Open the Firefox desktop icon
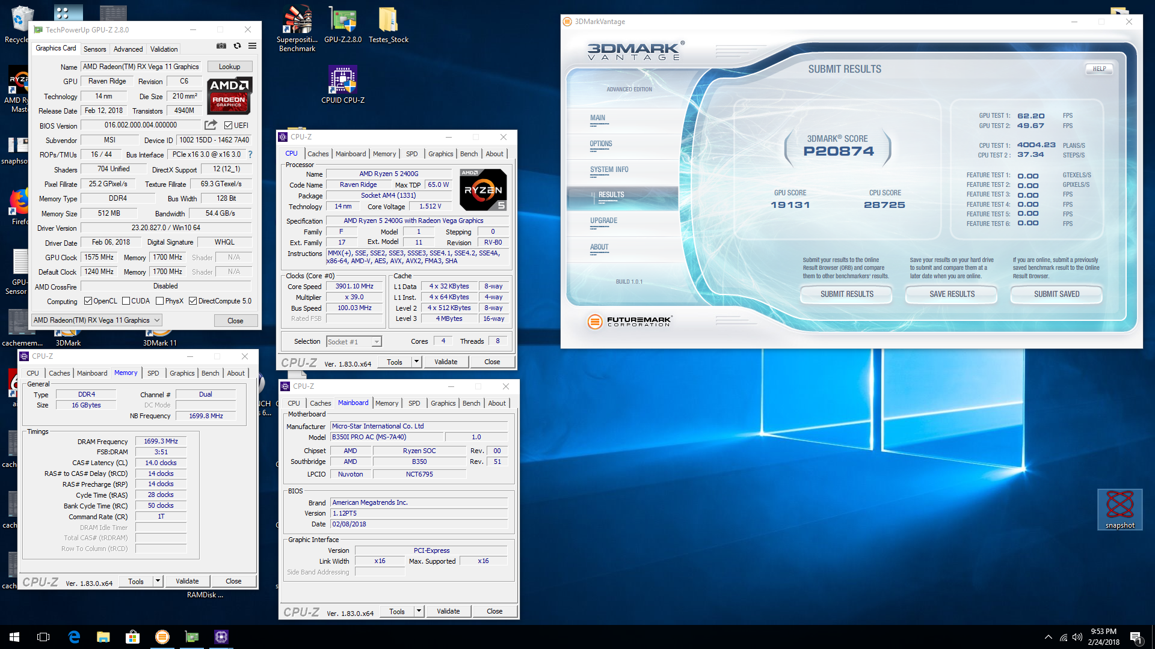Screen dimensions: 1155x649 (x=19, y=207)
